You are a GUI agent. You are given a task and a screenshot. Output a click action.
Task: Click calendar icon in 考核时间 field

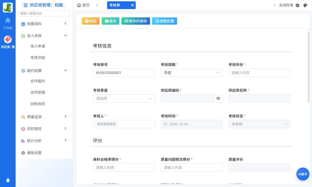(165, 124)
